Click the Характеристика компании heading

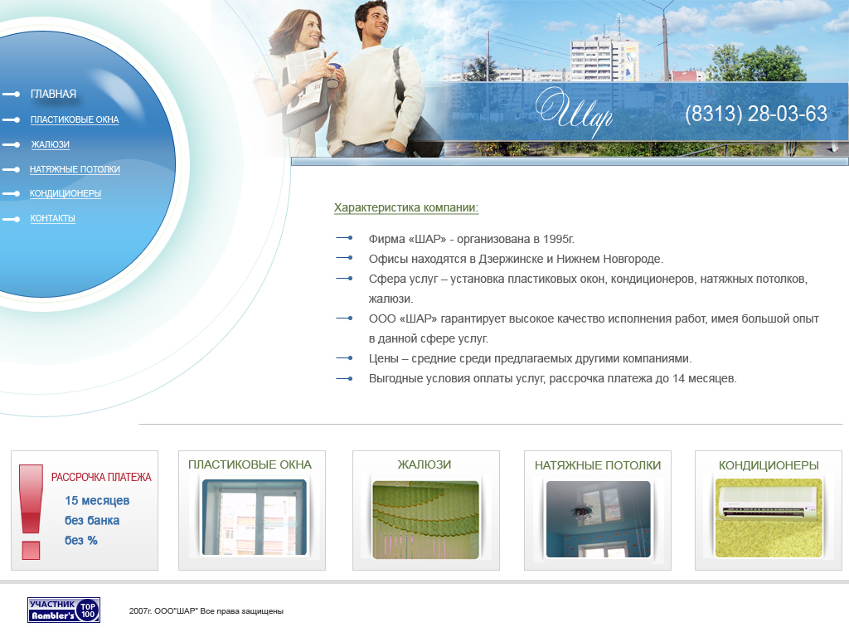click(406, 208)
